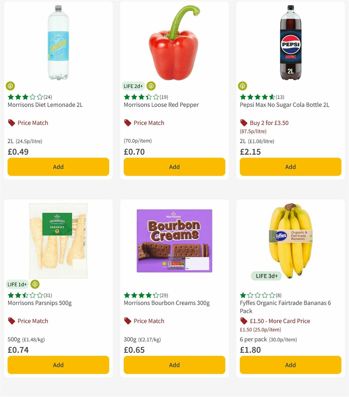Click the leaf icon next to Parsnips LIFE badge
This screenshot has height=397, width=349.
35,284
